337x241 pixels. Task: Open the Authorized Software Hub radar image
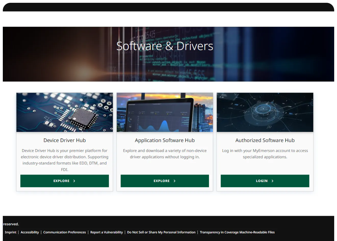(265, 112)
